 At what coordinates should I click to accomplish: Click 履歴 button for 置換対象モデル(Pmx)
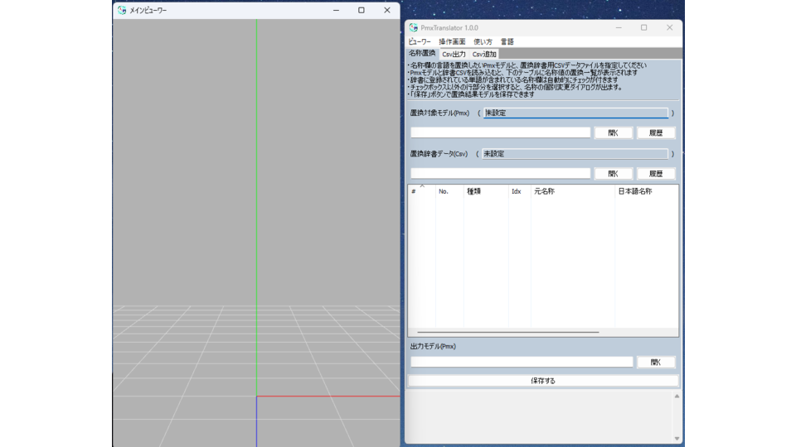(656, 132)
